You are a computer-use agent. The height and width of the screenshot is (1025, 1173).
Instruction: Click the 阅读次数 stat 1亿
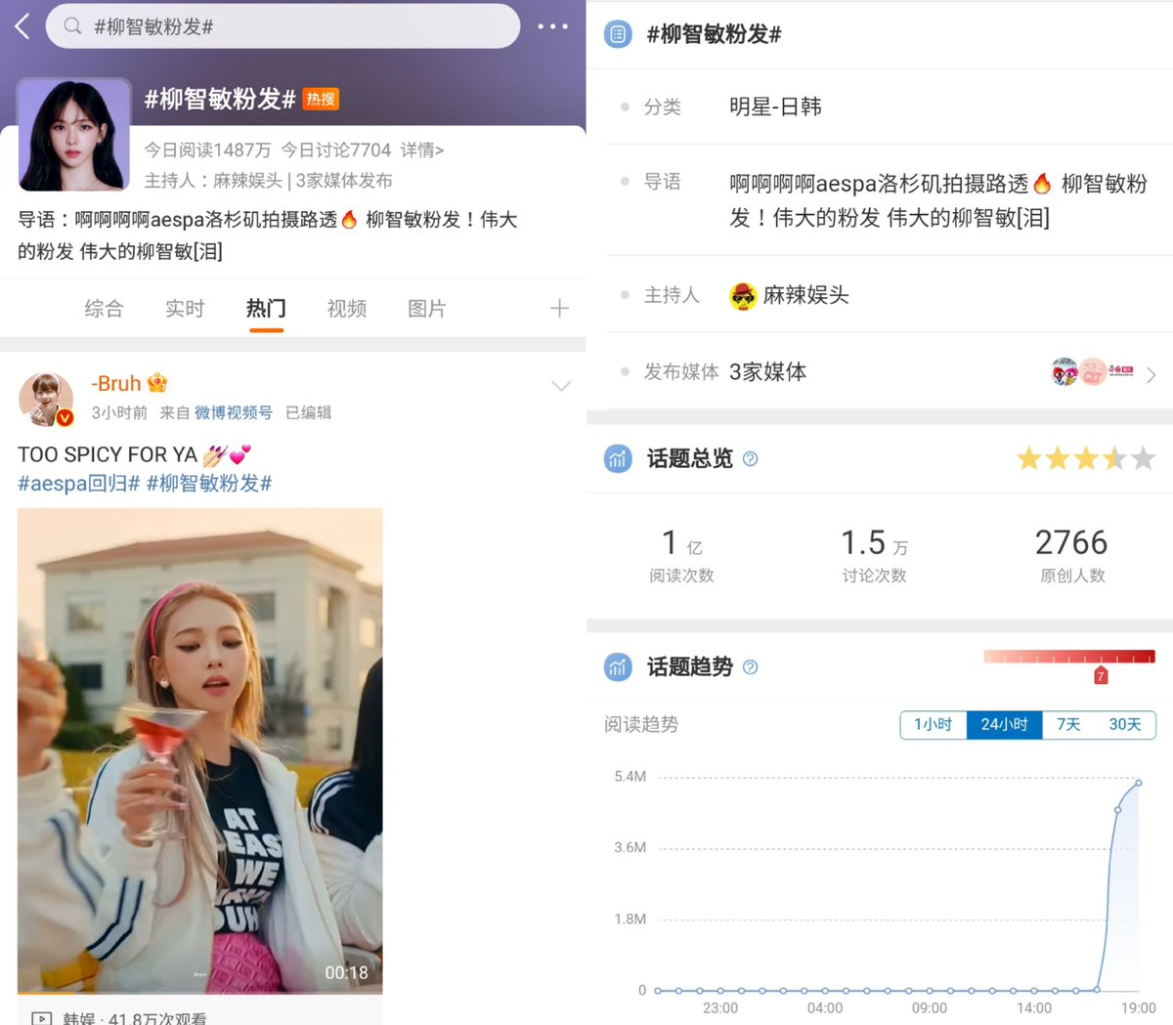(682, 555)
